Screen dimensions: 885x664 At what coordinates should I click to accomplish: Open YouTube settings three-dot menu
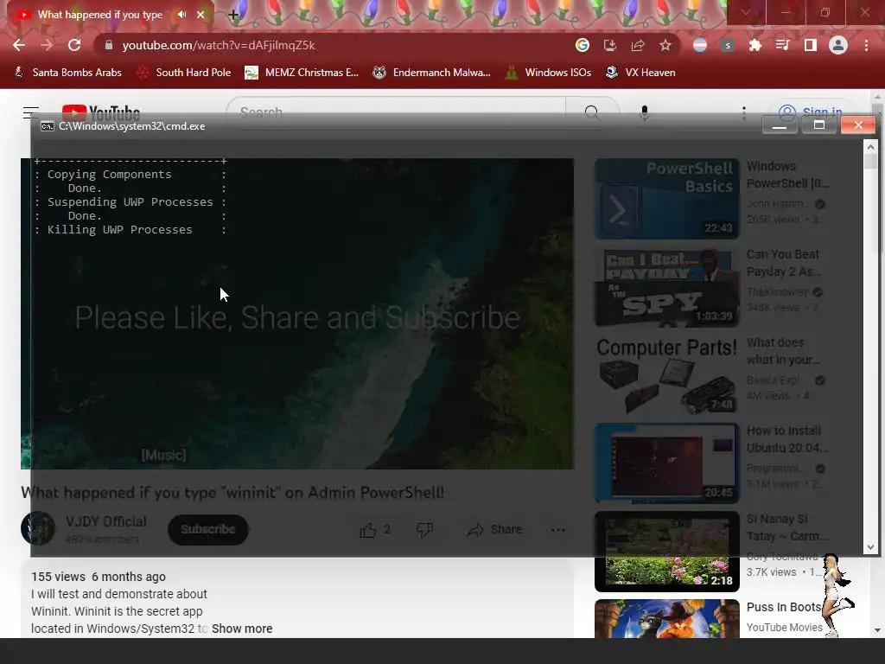click(744, 112)
